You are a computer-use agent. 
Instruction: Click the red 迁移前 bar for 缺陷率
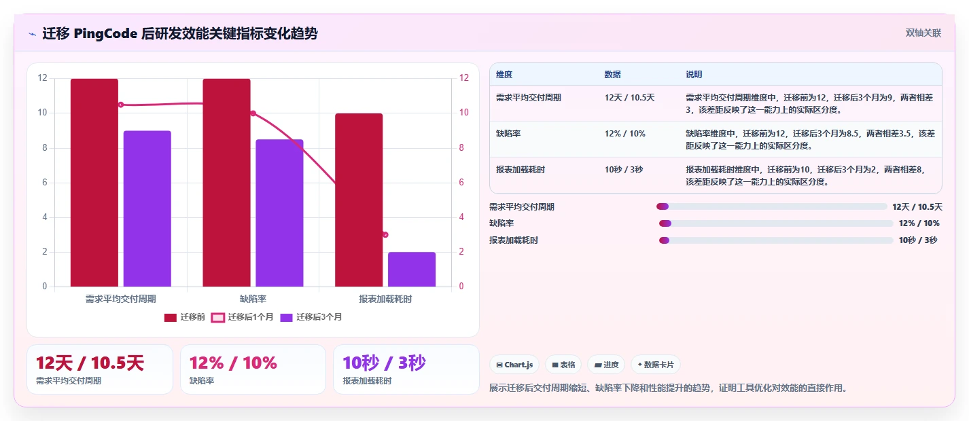click(x=226, y=183)
